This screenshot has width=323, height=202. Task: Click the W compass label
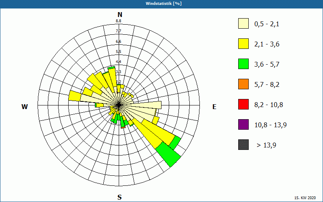point(25,107)
